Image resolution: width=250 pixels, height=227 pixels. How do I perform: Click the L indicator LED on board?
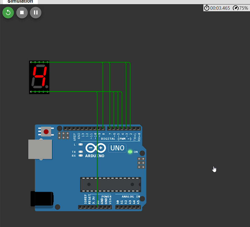80,145
